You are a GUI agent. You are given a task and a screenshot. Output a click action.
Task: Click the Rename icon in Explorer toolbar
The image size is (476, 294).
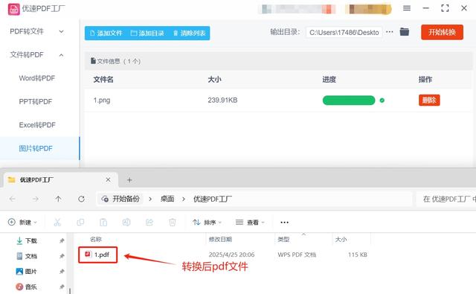126,223
